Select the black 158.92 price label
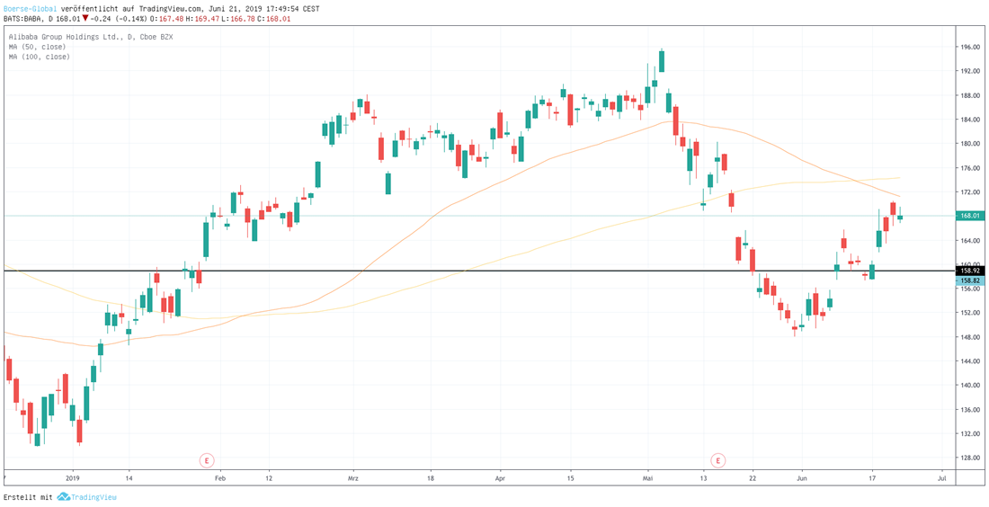 click(969, 270)
